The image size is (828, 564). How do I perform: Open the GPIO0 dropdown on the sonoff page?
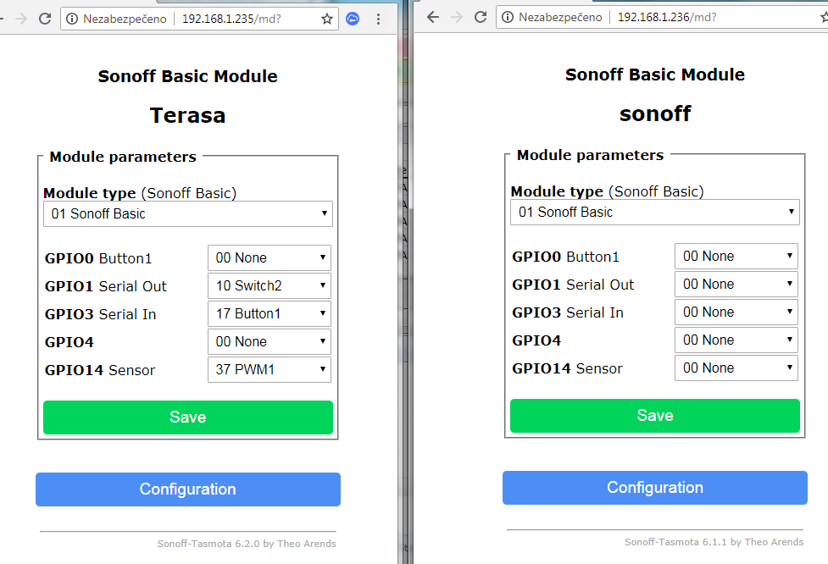click(736, 256)
